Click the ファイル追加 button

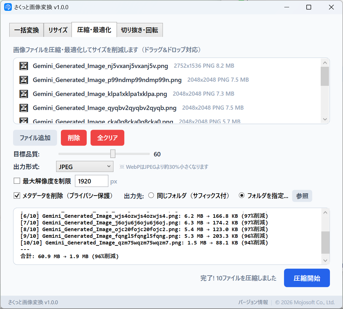[x=35, y=138]
